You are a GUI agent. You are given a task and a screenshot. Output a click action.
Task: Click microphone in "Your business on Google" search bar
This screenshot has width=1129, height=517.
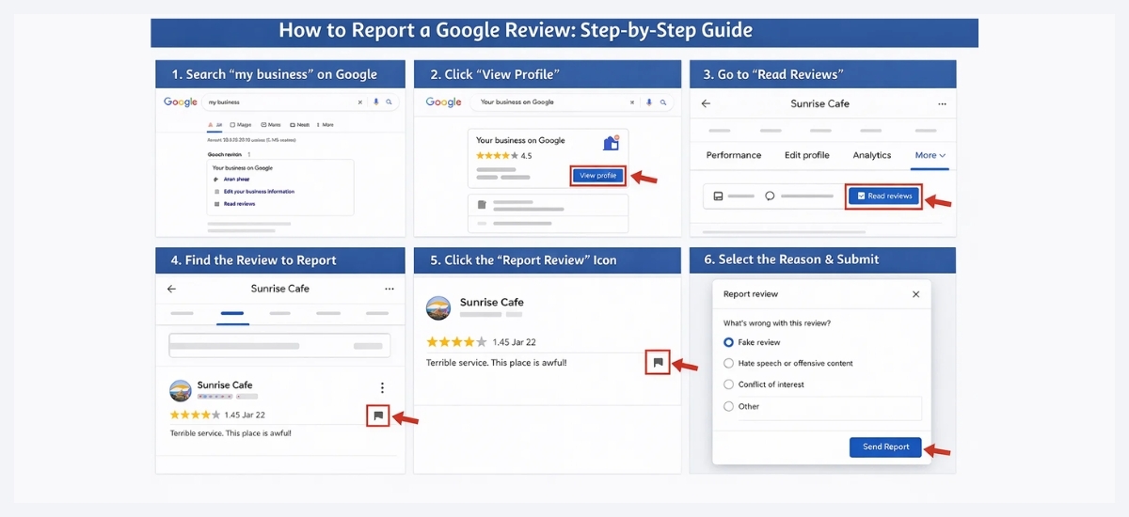648,102
